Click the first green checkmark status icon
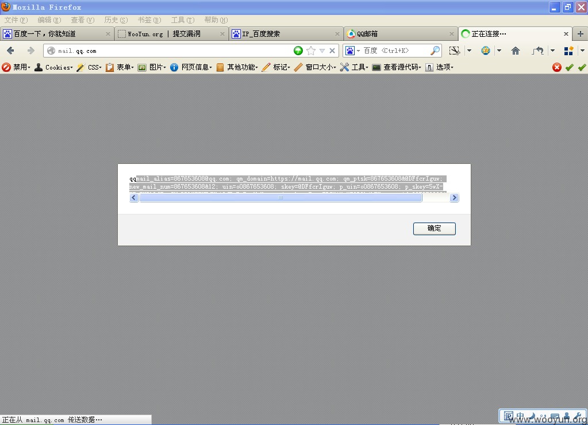 [570, 67]
